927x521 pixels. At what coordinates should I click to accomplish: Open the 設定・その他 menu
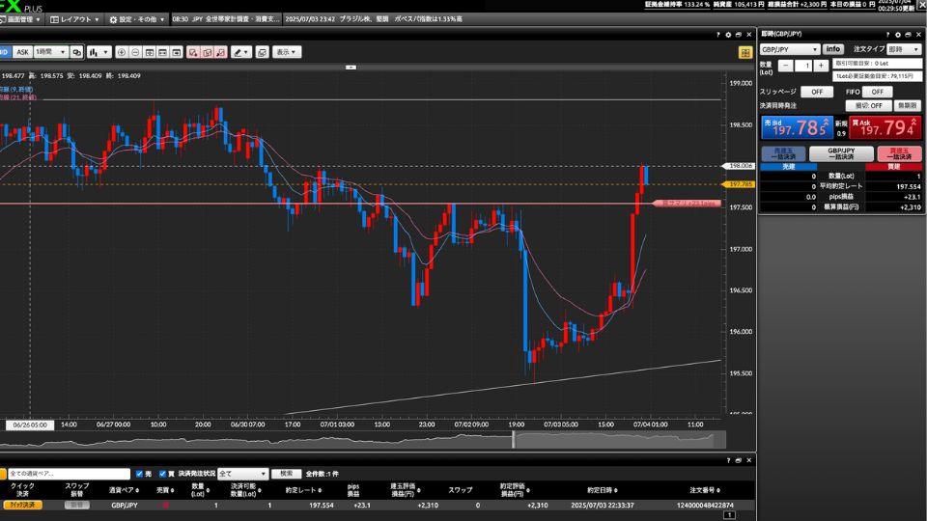tap(136, 19)
